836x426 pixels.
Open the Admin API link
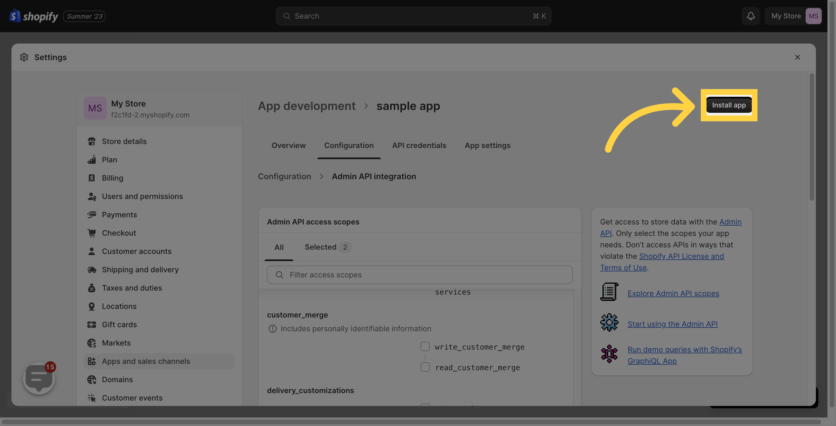coord(730,222)
